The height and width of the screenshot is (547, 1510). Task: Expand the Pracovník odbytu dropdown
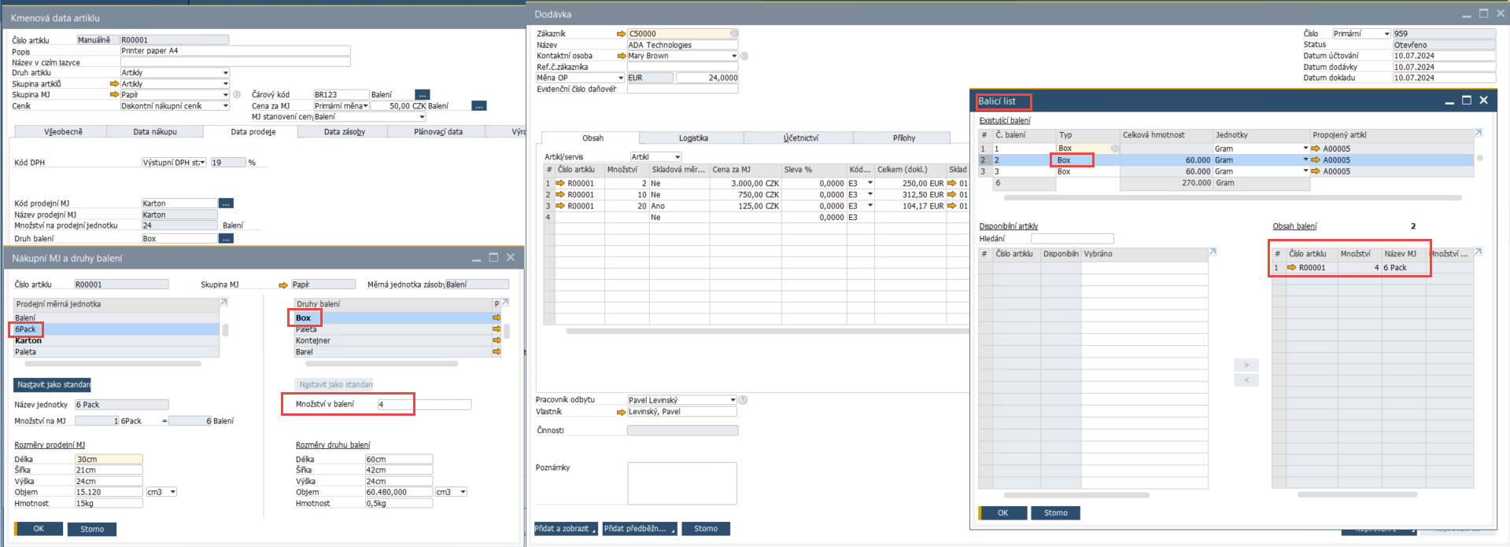[733, 400]
